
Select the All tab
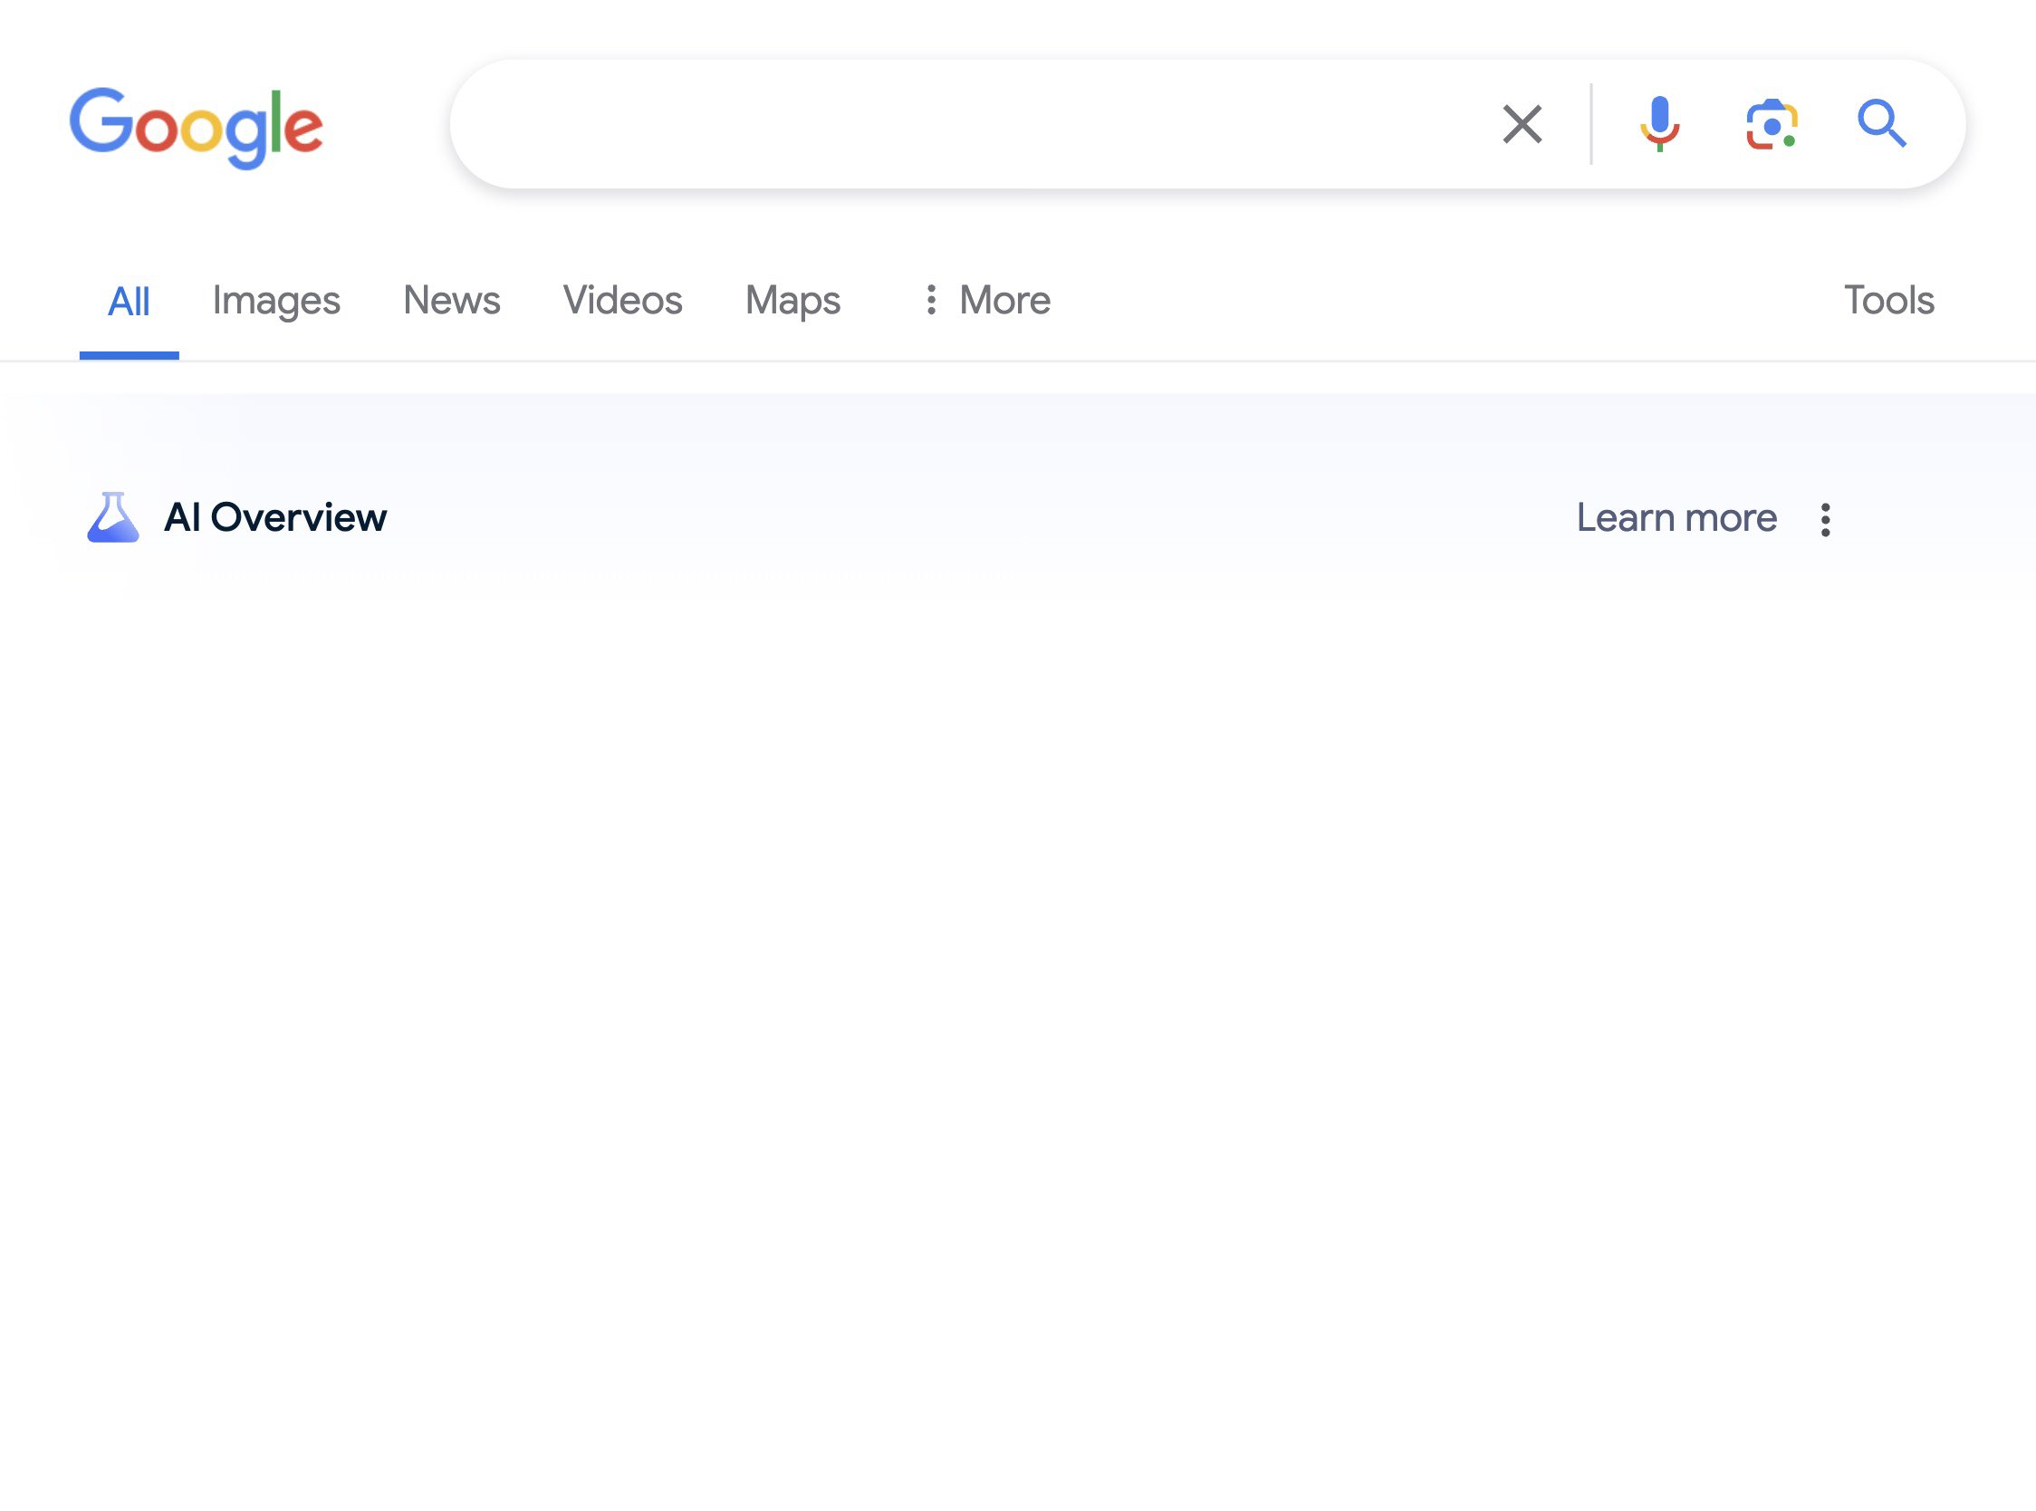pyautogui.click(x=129, y=301)
